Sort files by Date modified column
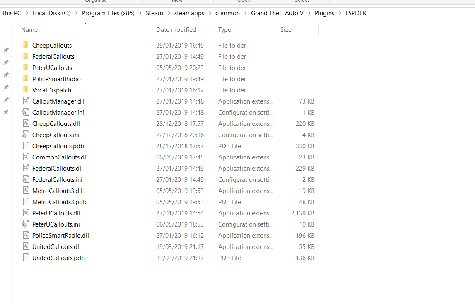Image resolution: width=475 pixels, height=304 pixels. coord(176,30)
